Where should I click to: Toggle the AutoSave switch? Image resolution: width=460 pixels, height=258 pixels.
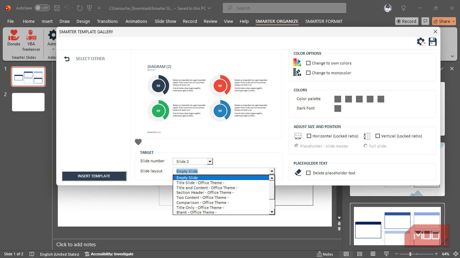click(42, 8)
